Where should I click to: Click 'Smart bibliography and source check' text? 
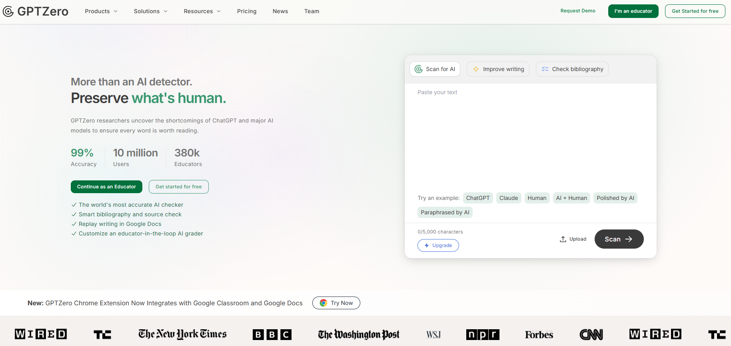pos(130,214)
